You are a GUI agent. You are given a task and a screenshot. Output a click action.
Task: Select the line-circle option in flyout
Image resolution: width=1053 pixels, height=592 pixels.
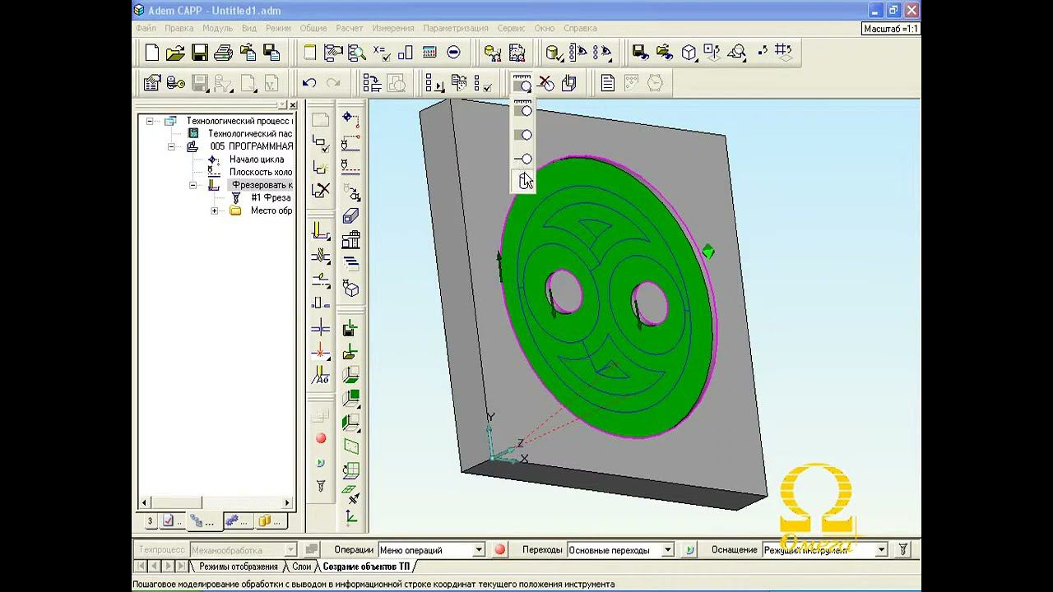tap(523, 158)
